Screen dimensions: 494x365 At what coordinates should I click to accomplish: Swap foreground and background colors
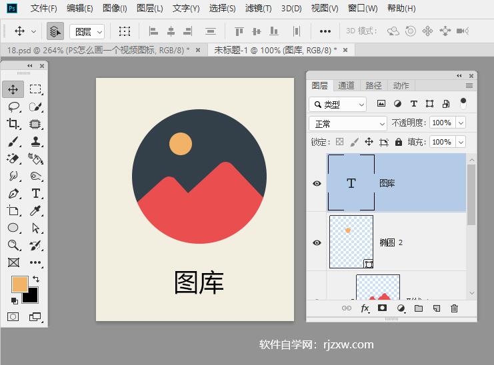coord(36,279)
